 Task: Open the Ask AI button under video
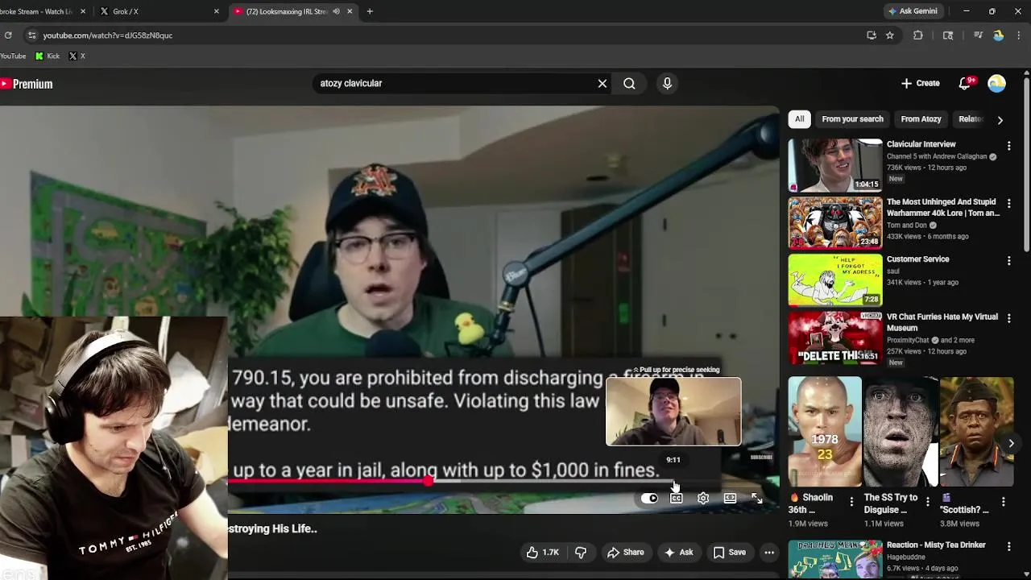point(678,553)
